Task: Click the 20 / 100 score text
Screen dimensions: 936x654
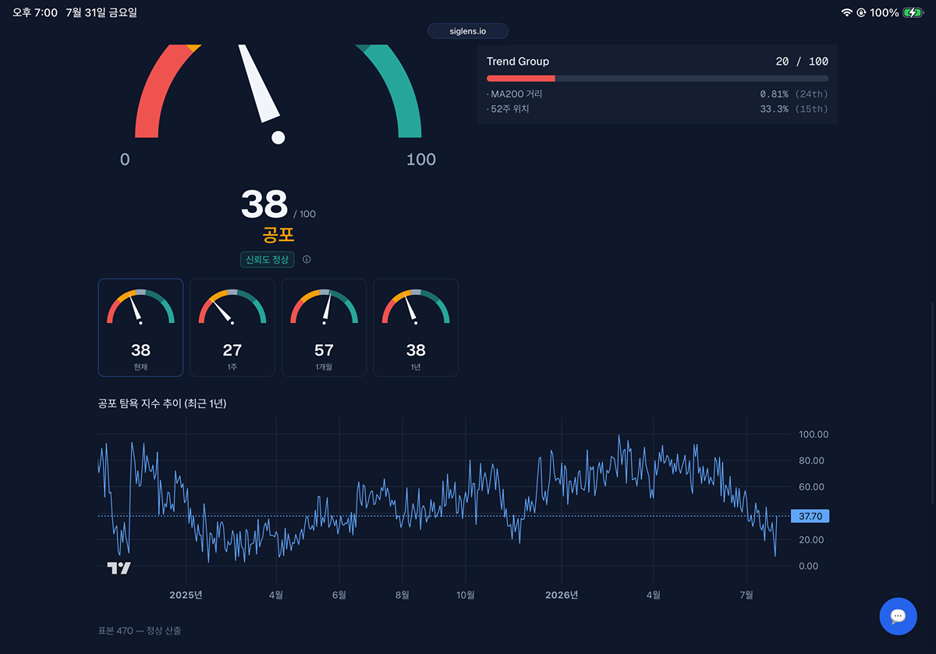Action: click(x=802, y=62)
